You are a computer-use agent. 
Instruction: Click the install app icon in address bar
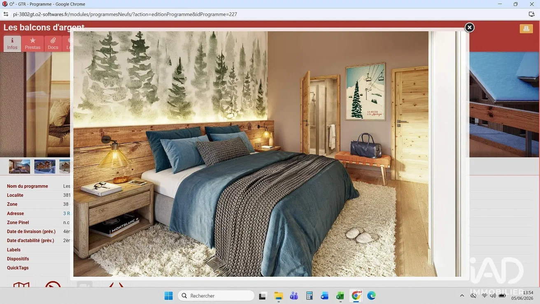point(531,14)
